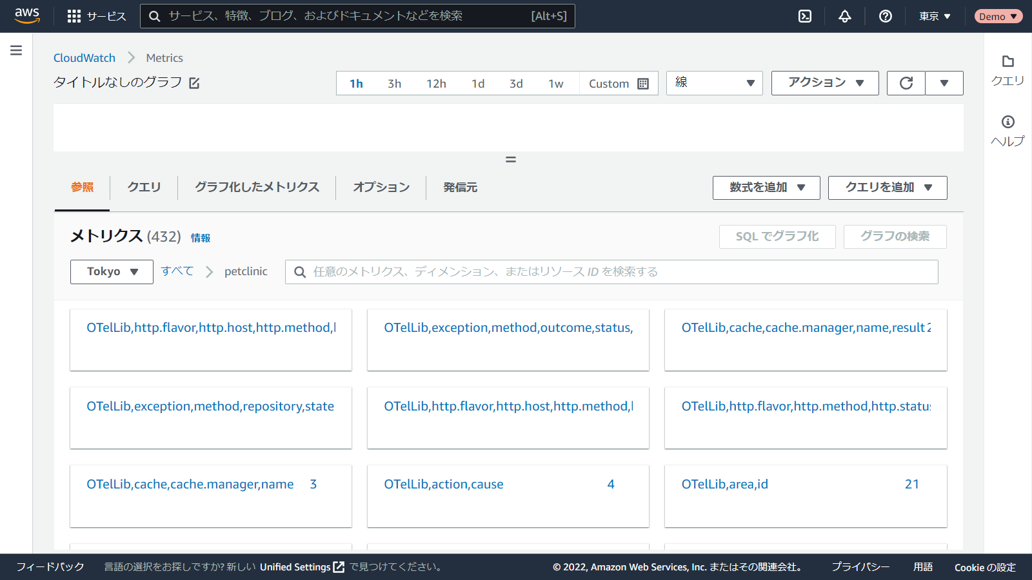1032x580 pixels.
Task: Expand the Tokyo region filter dropdown
Action: pyautogui.click(x=112, y=272)
